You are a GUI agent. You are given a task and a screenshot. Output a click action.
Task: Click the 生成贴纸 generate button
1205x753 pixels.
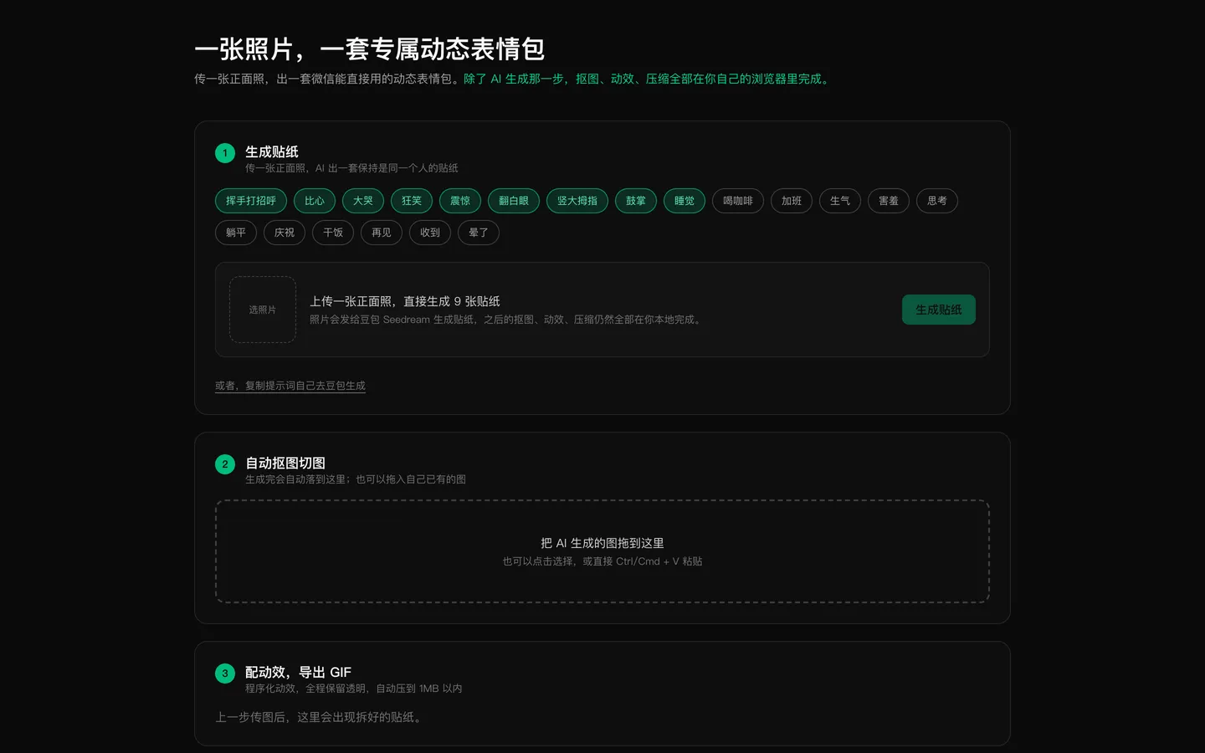click(939, 310)
